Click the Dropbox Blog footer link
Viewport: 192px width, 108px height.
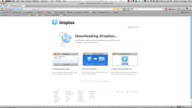pyautogui.click(x=70, y=93)
